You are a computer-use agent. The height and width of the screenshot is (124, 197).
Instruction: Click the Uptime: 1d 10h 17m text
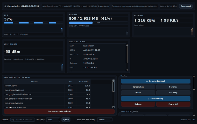click(168, 6)
